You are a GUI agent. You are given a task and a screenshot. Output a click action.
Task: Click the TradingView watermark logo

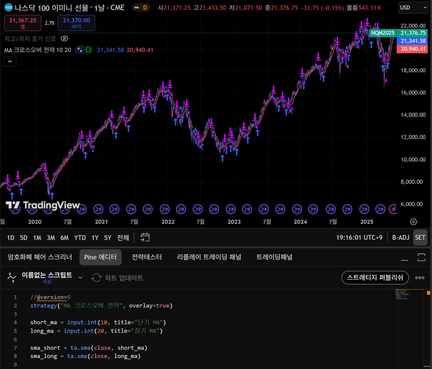[x=14, y=205]
